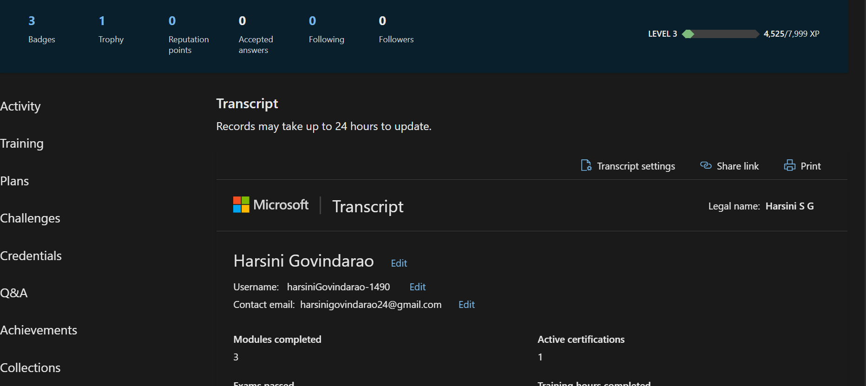
Task: Click the Transcript page heading
Action: [x=247, y=104]
